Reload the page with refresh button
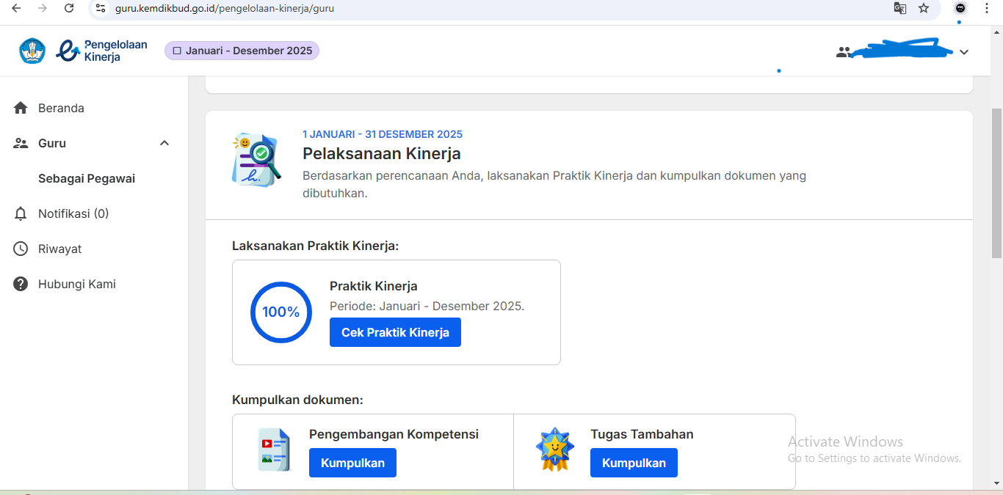This screenshot has width=1003, height=495. (x=69, y=8)
